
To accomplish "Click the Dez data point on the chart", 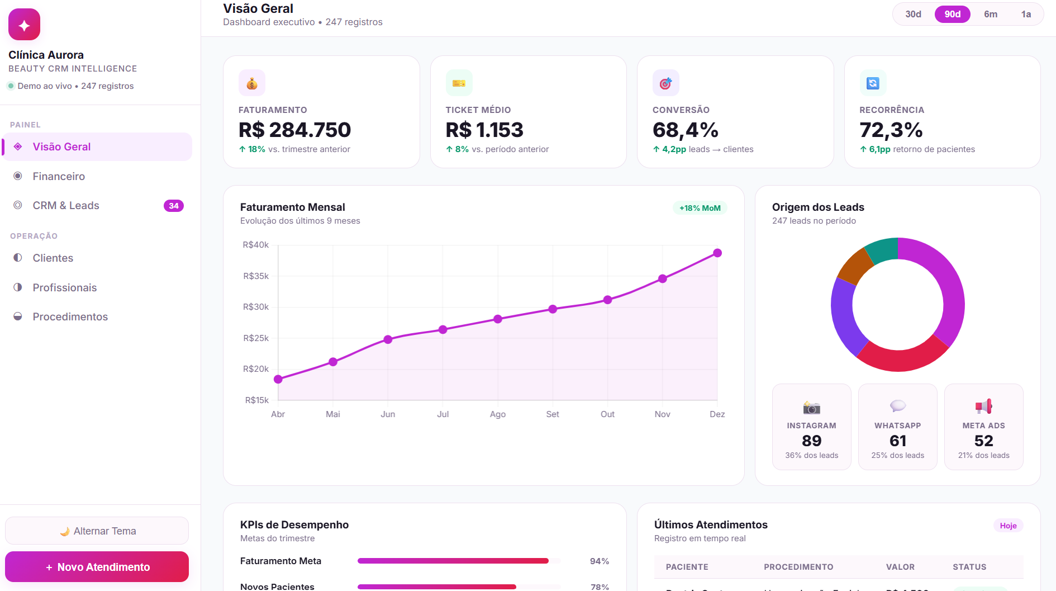I will click(x=717, y=253).
